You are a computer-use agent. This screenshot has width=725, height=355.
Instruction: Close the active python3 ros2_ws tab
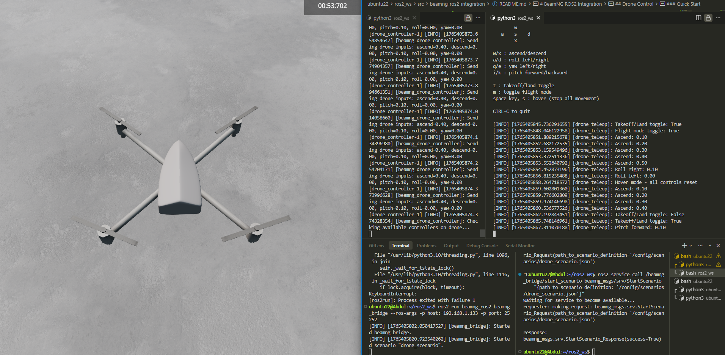[538, 18]
